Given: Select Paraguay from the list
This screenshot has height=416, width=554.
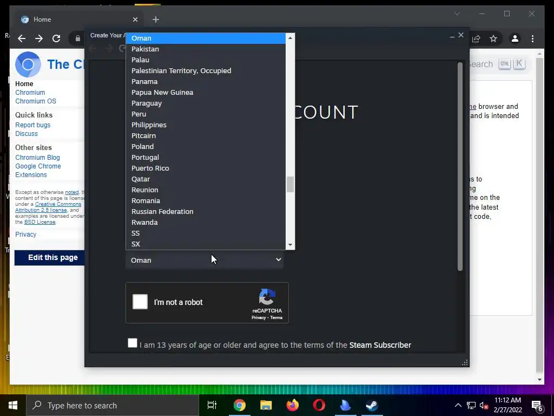Looking at the screenshot, I should [x=206, y=103].
